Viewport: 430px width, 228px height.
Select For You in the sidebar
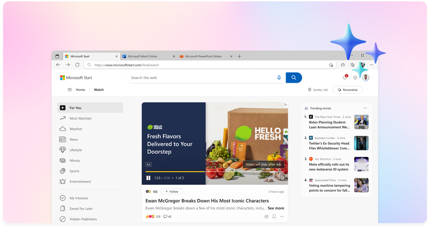(x=90, y=108)
